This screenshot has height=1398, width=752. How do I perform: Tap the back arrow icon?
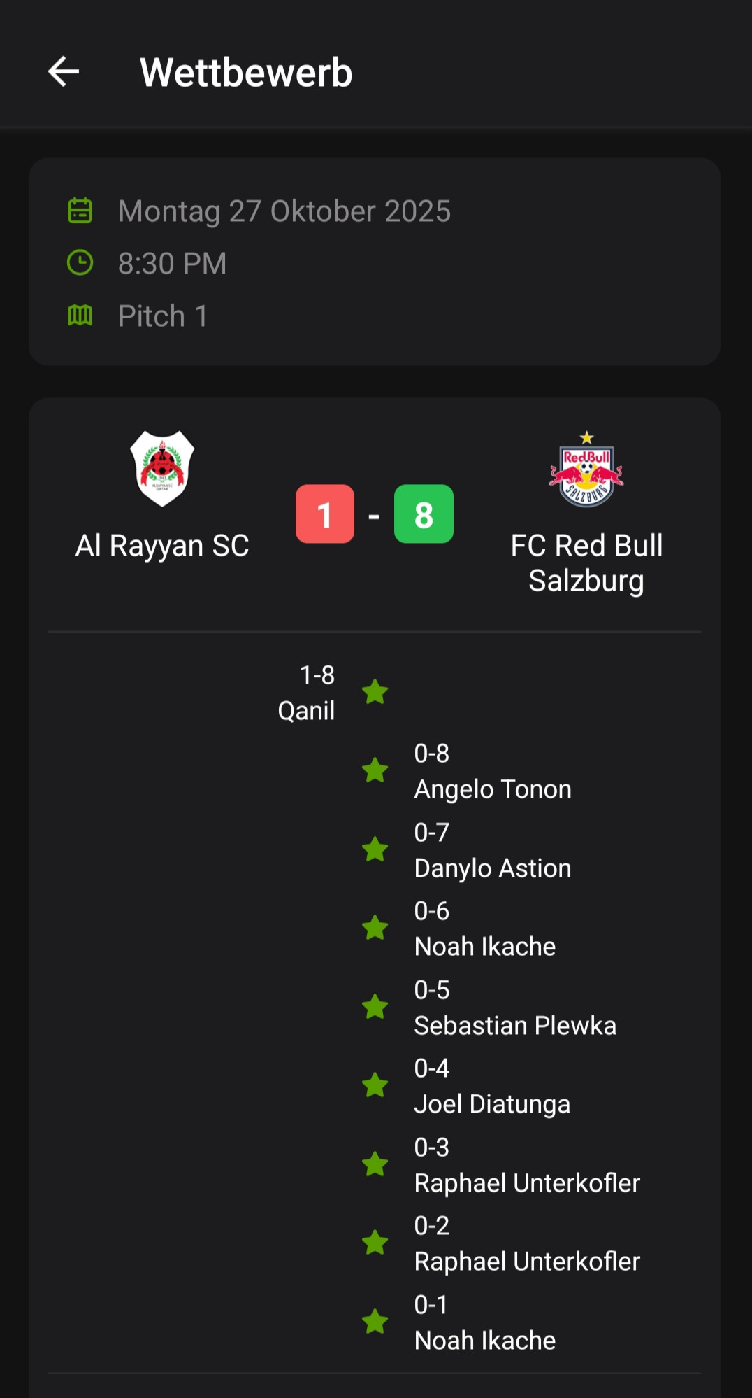[64, 72]
